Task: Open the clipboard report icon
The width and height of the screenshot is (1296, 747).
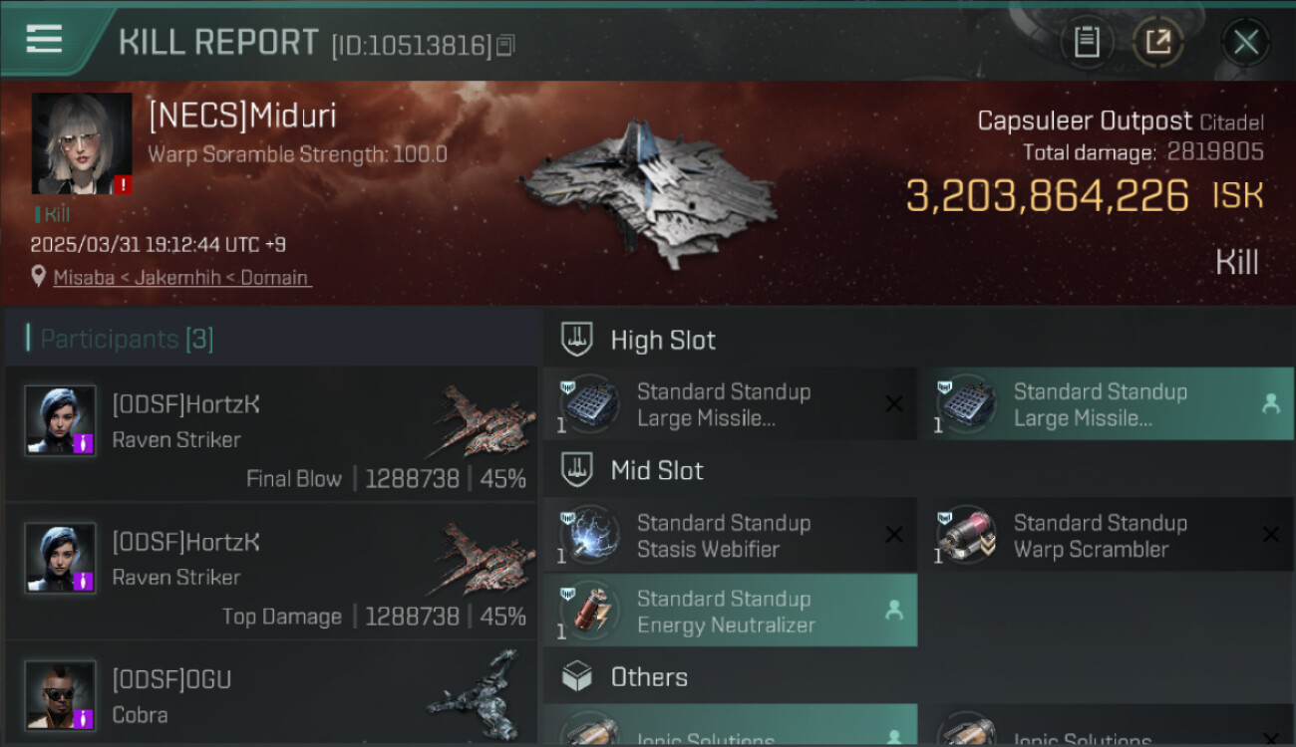Action: 1087,42
